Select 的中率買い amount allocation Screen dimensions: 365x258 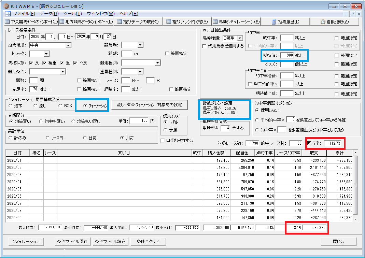41,121
